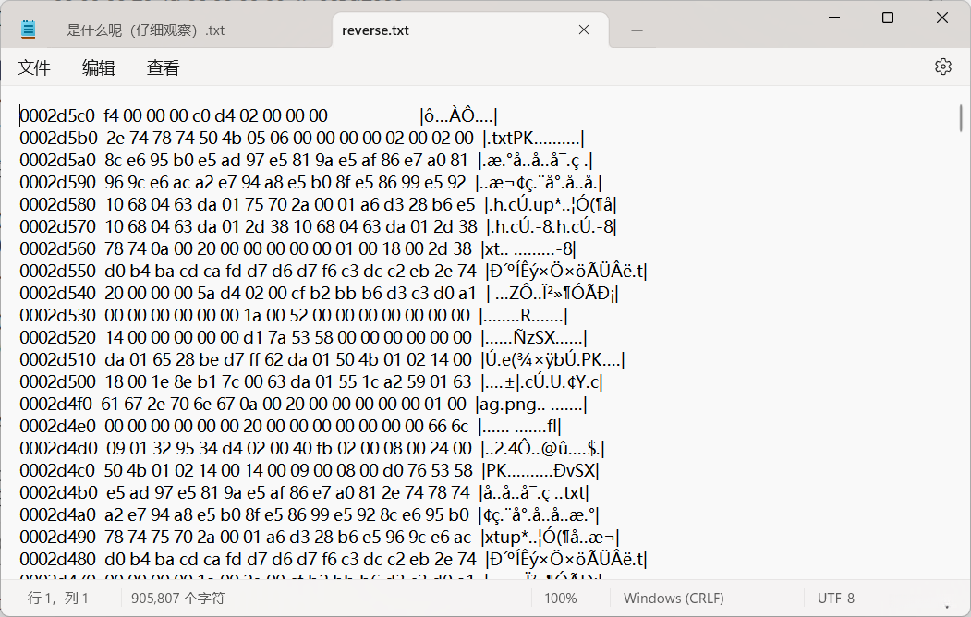Click the offset 0002d490

click(x=57, y=538)
